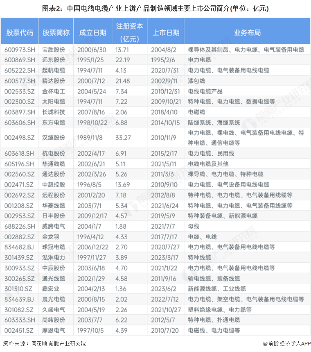Image resolution: width=311 pixels, height=352 pixels.
Task: Click the 通达股份 stock name
Action: pyautogui.click(x=54, y=174)
